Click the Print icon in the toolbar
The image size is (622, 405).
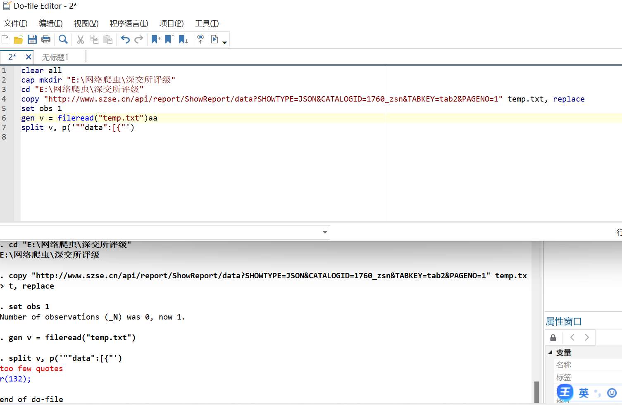(46, 39)
